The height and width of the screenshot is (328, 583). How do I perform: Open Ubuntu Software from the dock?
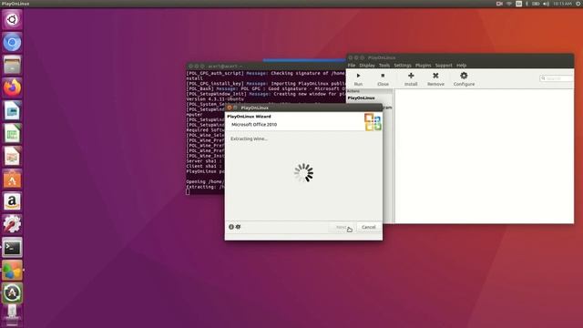tap(12, 179)
